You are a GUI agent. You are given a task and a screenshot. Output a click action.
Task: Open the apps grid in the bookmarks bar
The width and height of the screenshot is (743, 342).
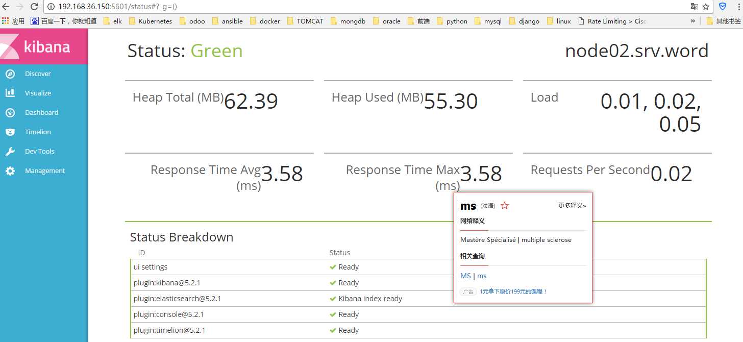click(5, 21)
